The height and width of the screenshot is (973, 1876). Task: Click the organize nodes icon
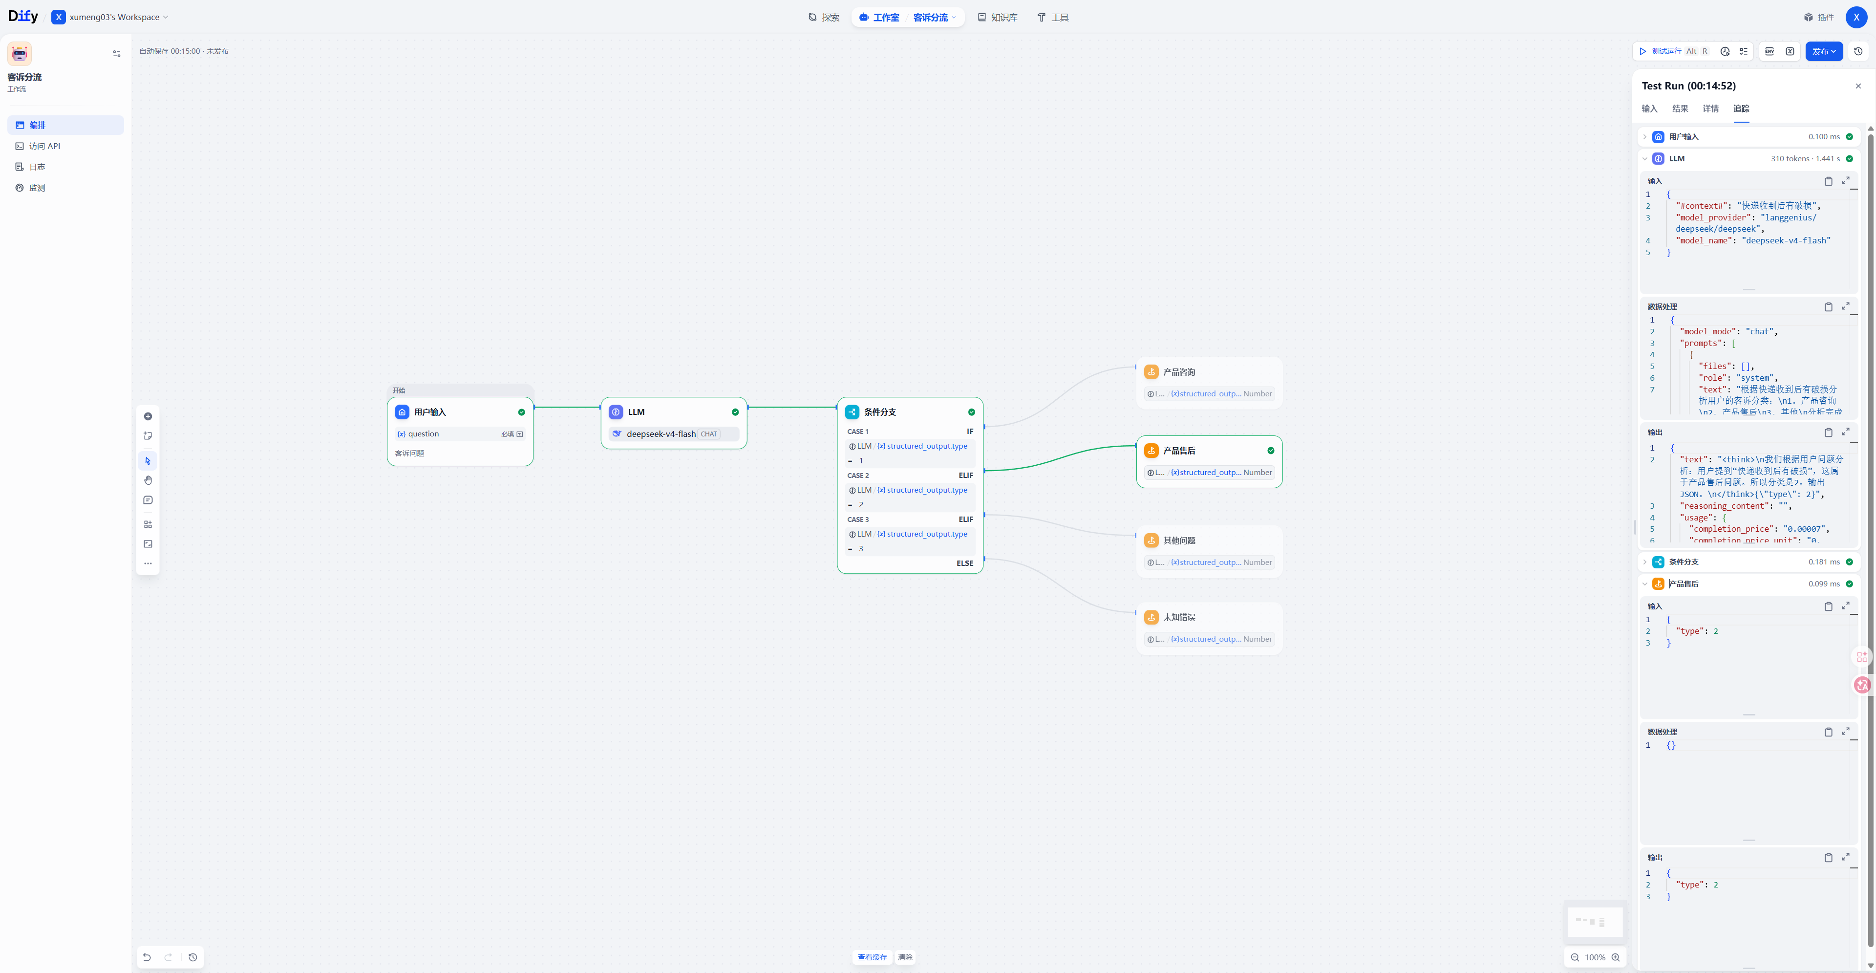(148, 524)
